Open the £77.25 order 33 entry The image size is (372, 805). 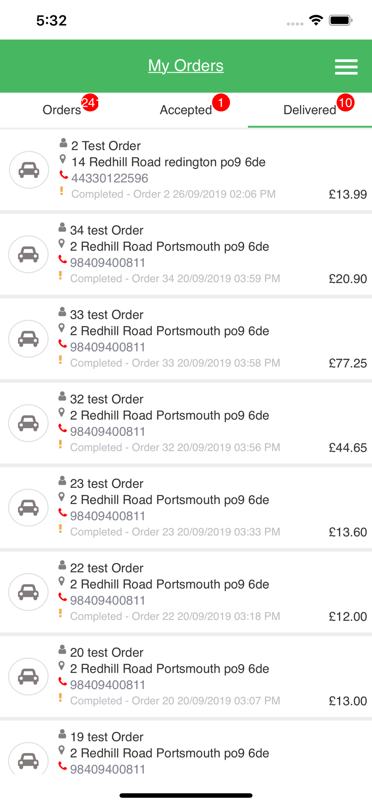tap(186, 339)
